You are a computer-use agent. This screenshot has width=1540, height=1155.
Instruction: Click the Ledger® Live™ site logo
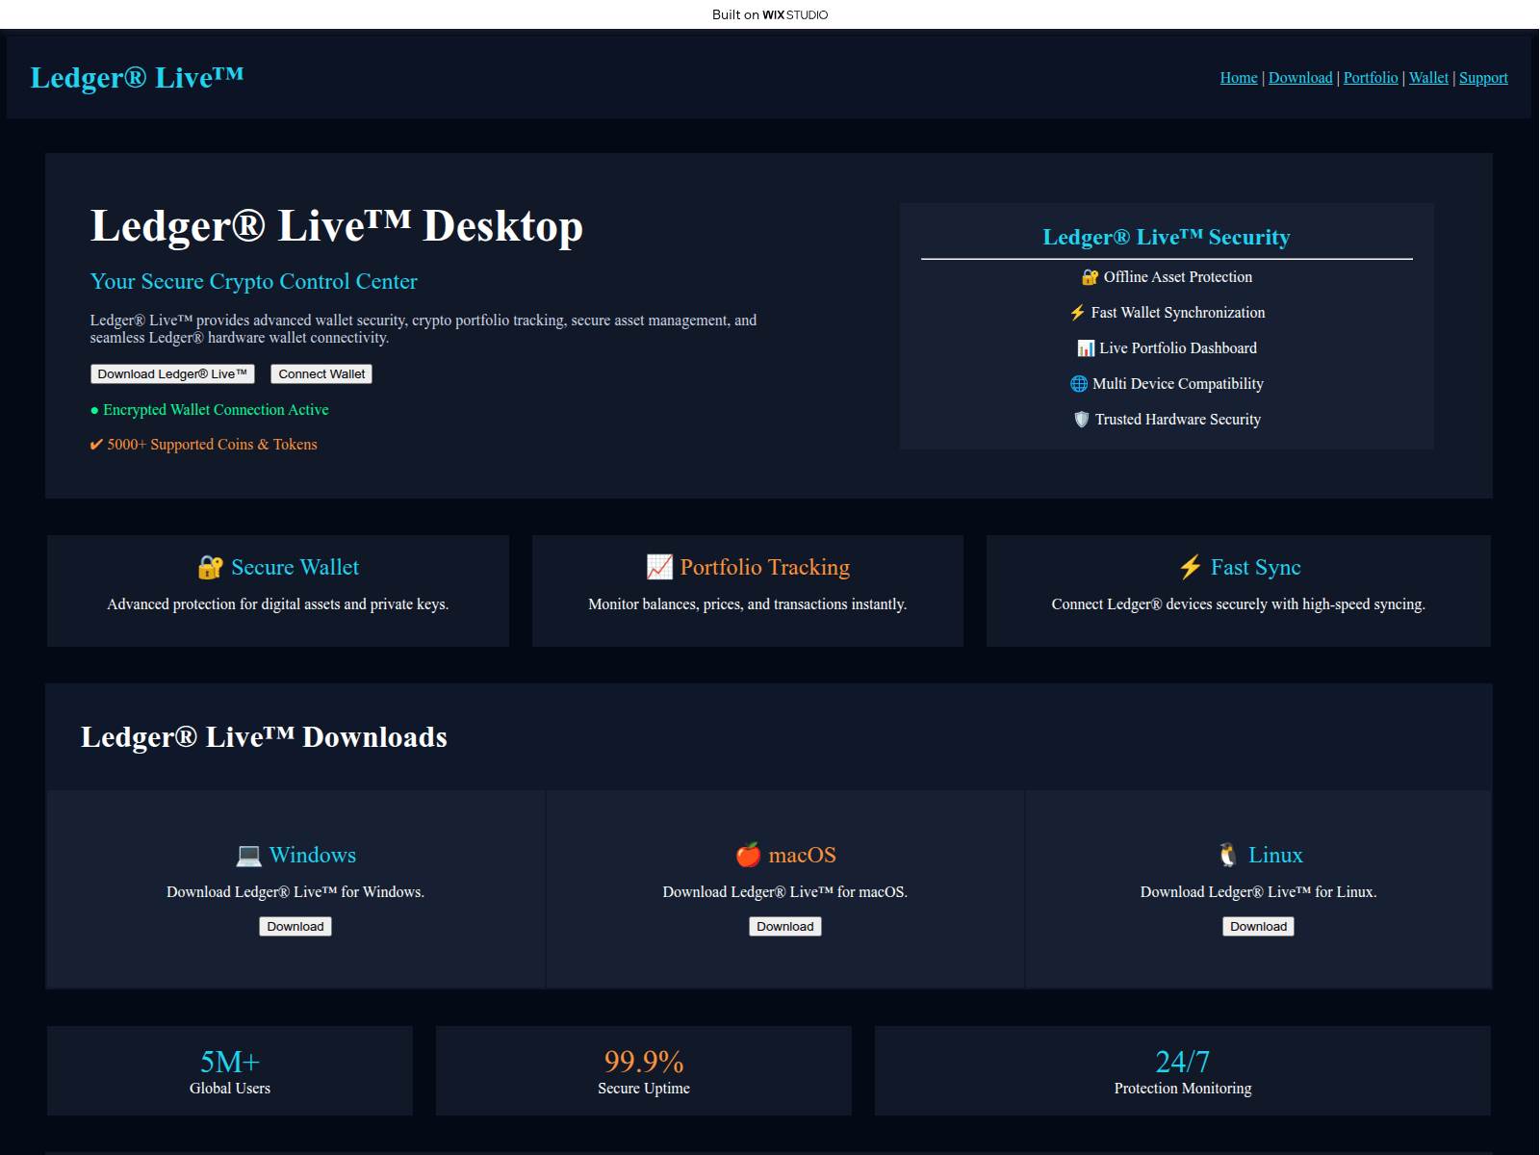137,77
